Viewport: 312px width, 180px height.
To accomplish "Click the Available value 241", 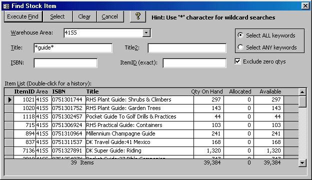I will [x=269, y=134].
